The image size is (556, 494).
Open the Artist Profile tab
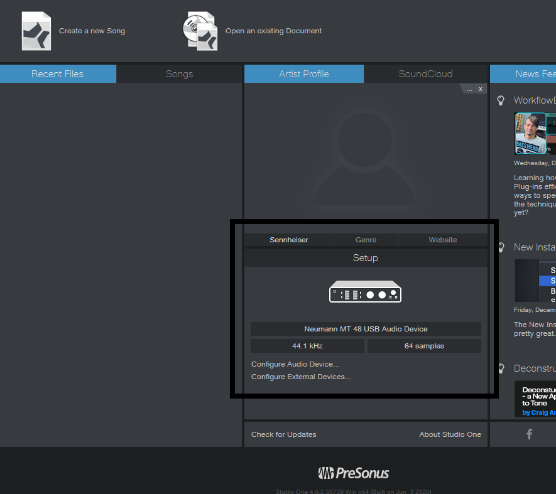point(304,73)
